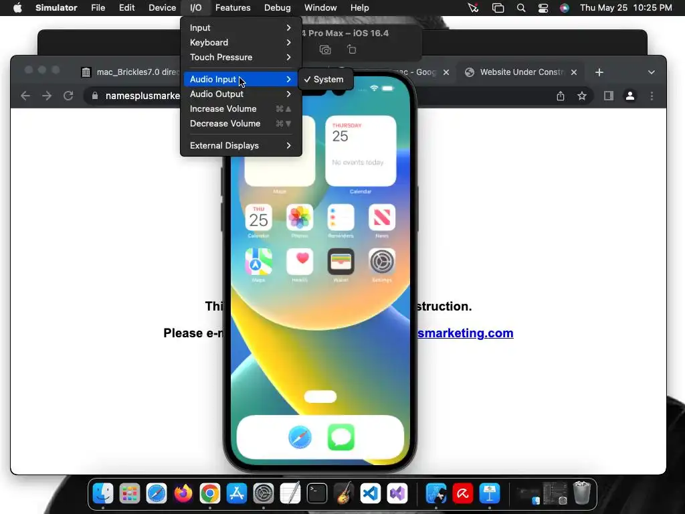Screen dimensions: 685x514
Task: Open Spotlight search in menu bar
Action: [520, 8]
